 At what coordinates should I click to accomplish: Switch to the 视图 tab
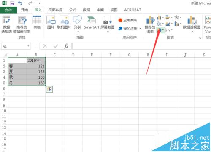coord(114,10)
